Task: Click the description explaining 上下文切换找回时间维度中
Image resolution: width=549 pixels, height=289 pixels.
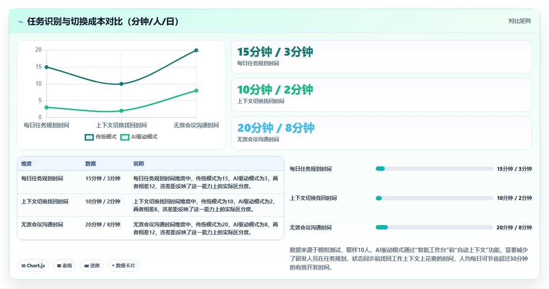Action: [x=206, y=206]
